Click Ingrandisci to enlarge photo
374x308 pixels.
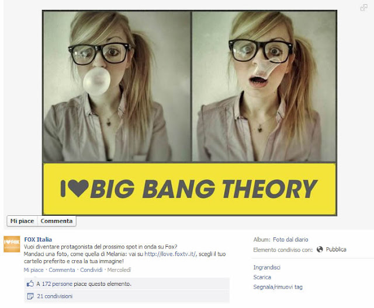[266, 267]
